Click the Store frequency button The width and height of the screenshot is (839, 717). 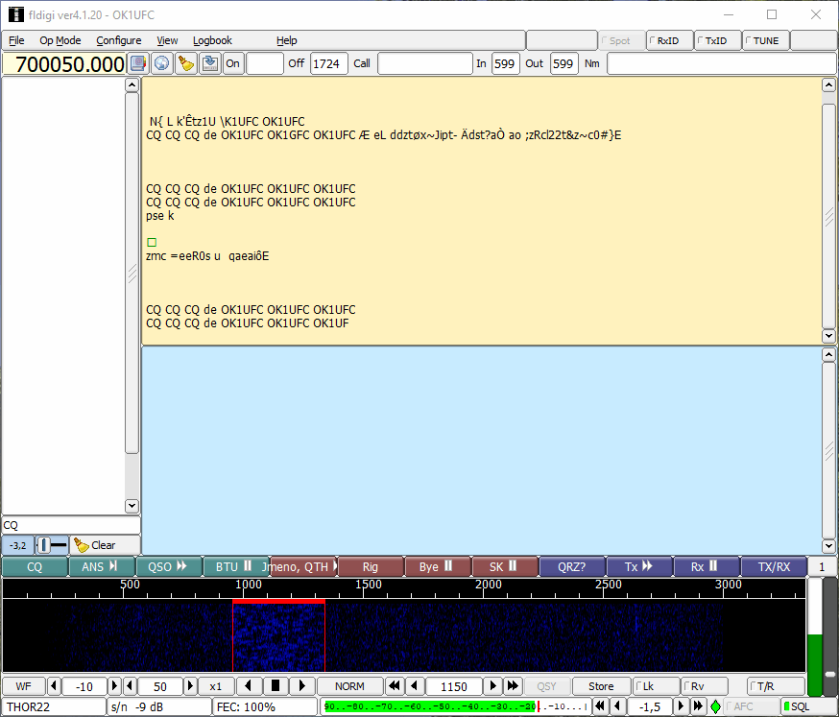pyautogui.click(x=601, y=686)
